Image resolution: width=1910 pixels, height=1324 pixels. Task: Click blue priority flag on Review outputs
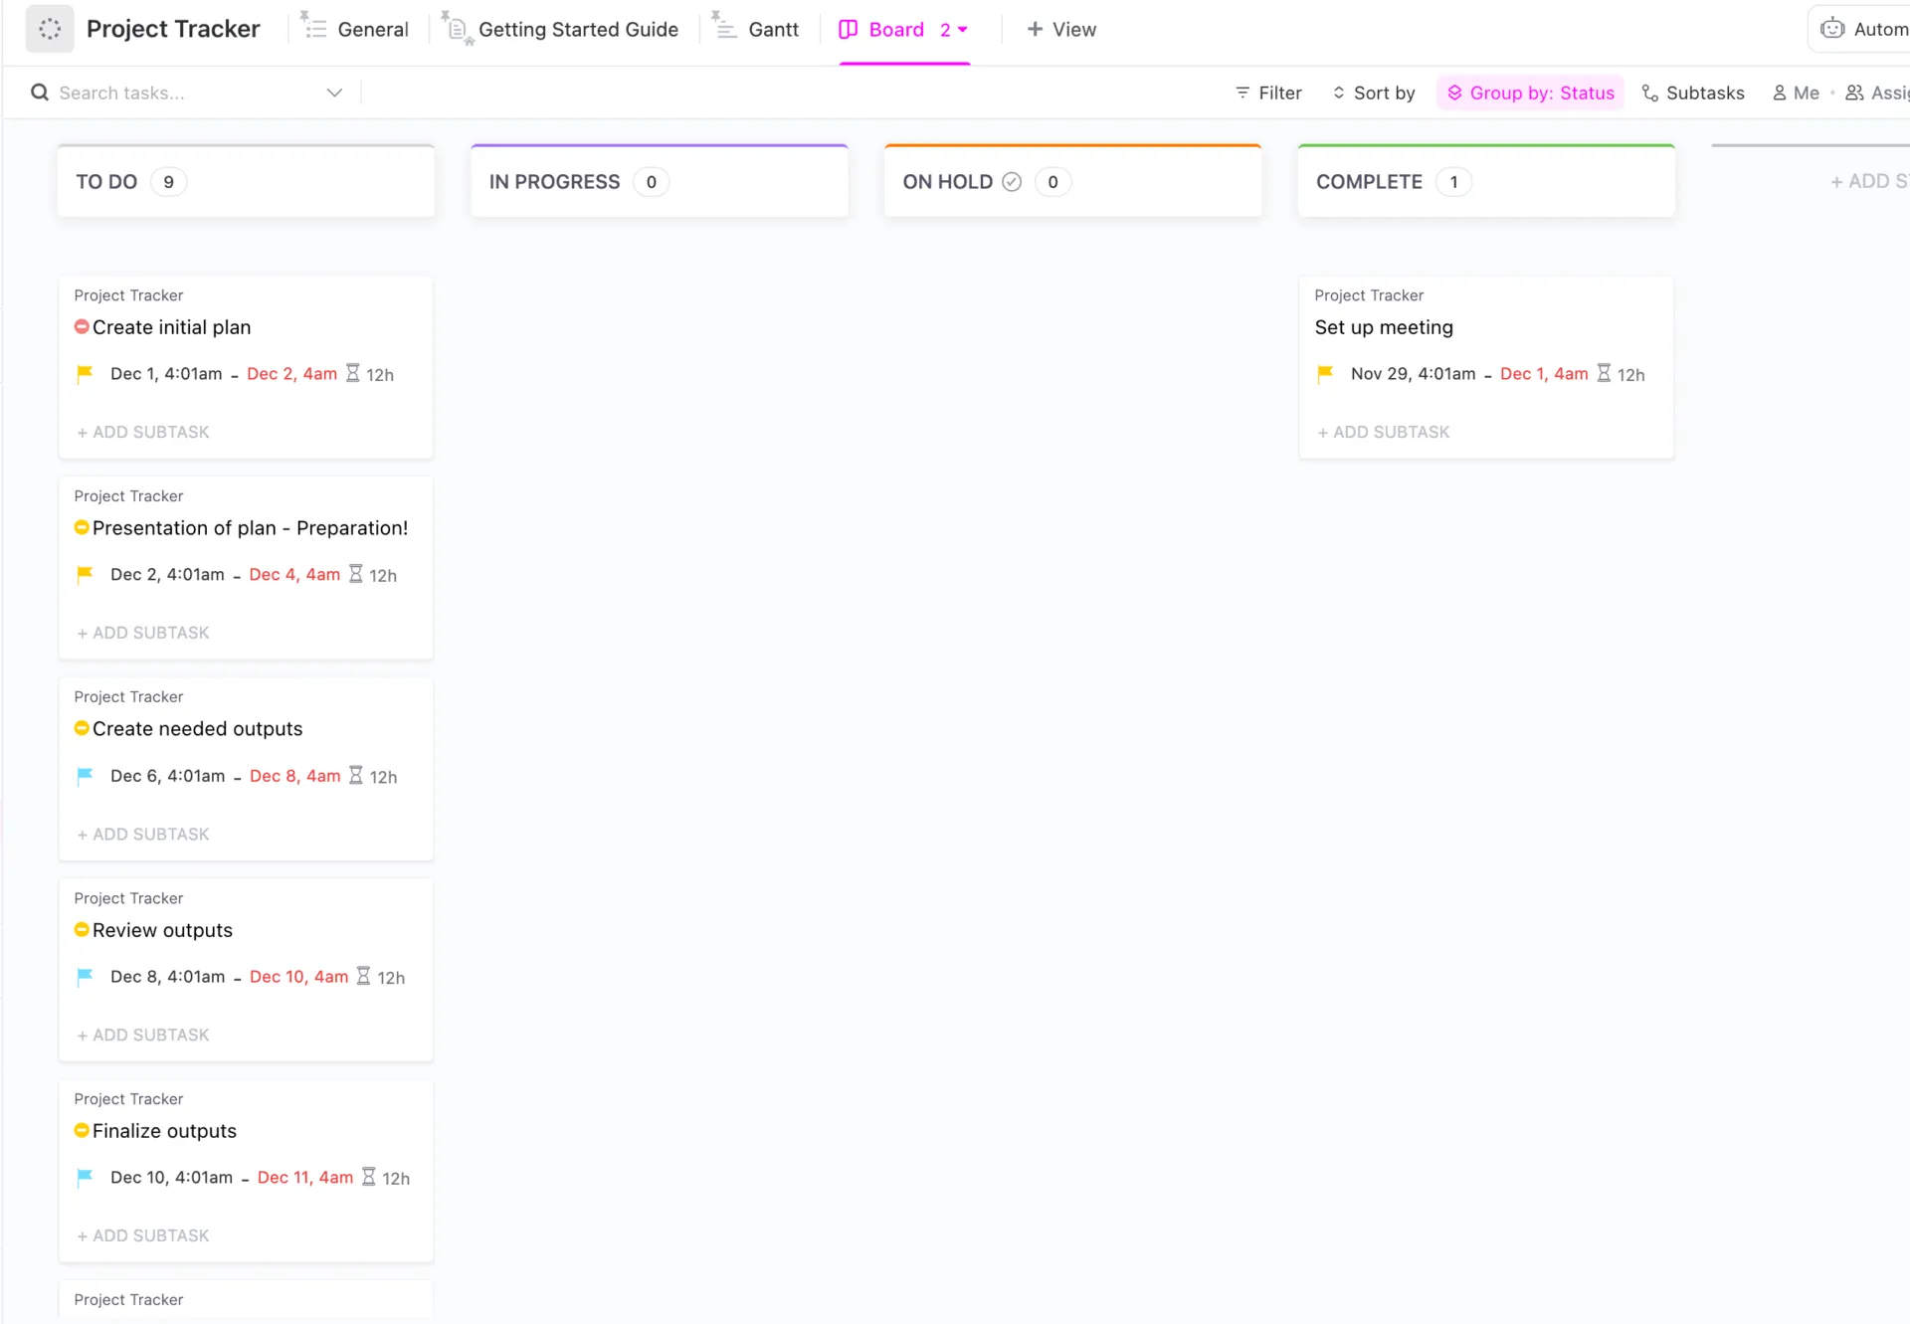tap(85, 977)
